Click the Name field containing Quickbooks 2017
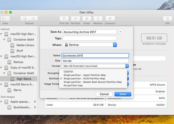This screenshot has width=174, height=124. click(x=95, y=55)
